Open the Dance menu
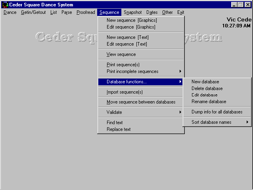This screenshot has width=253, height=190. click(10, 12)
